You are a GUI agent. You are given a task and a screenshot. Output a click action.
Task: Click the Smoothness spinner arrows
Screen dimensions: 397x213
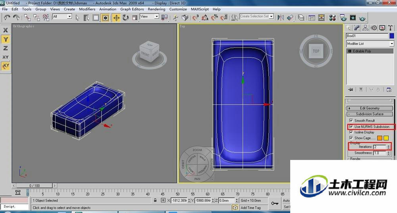(388, 153)
